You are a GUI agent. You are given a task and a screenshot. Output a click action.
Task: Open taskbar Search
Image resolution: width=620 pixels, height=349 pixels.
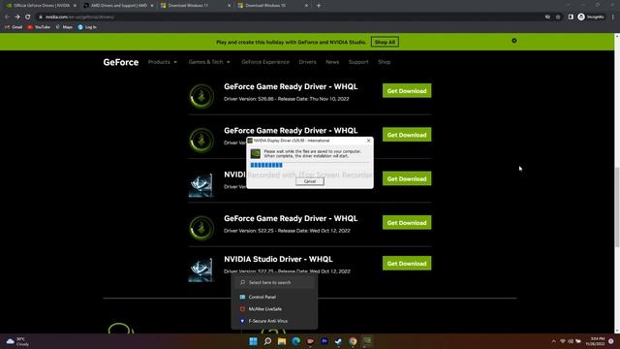[x=267, y=341]
